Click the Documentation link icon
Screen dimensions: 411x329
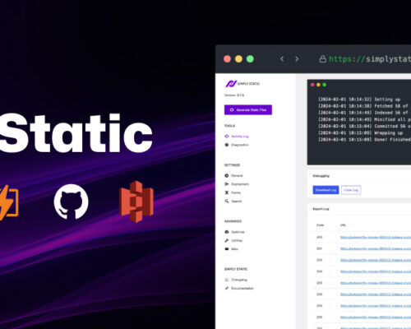point(227,288)
